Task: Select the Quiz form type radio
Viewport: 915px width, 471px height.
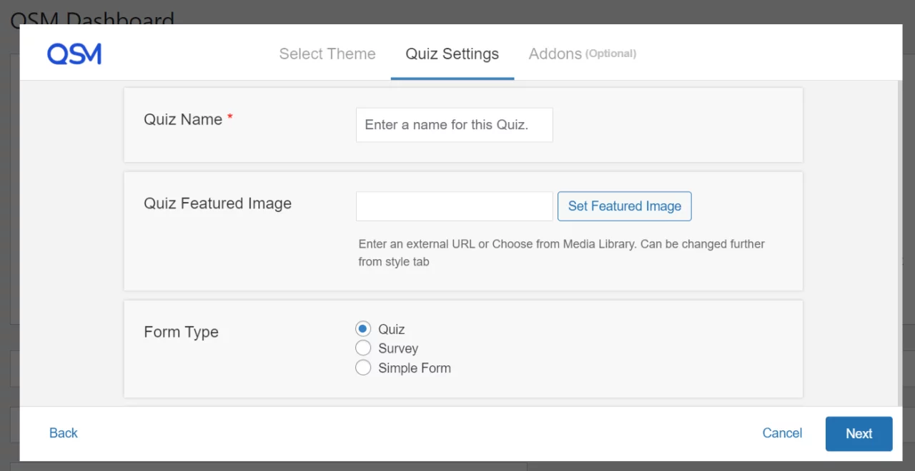Action: click(363, 329)
